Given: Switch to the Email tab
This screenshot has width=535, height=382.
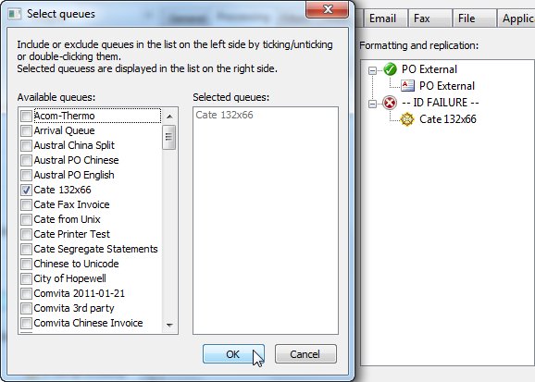Looking at the screenshot, I should click(x=382, y=18).
